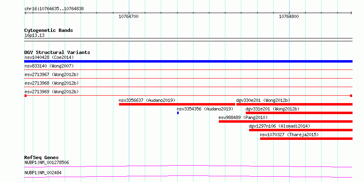Click the left red endpoint square of esv2713969
Viewport: 364px width, 182px height.
pyautogui.click(x=25, y=96)
